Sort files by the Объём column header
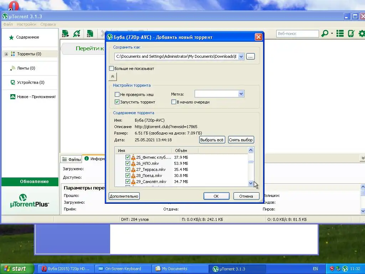 pos(185,151)
